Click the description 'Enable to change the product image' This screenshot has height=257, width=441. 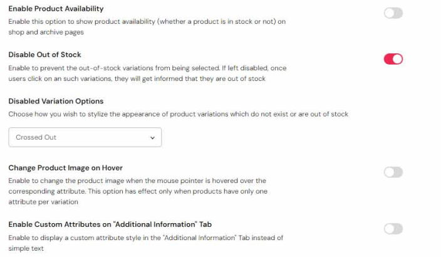tap(137, 181)
